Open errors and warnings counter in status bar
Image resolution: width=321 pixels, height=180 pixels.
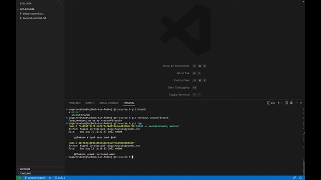(x=60, y=178)
